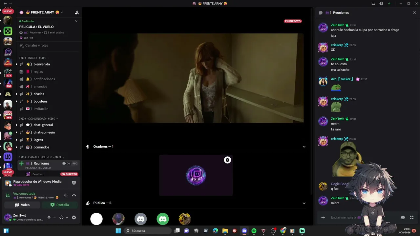This screenshot has height=236, width=420.
Task: Open the ZeinTwit server in the server list
Action: click(8, 52)
